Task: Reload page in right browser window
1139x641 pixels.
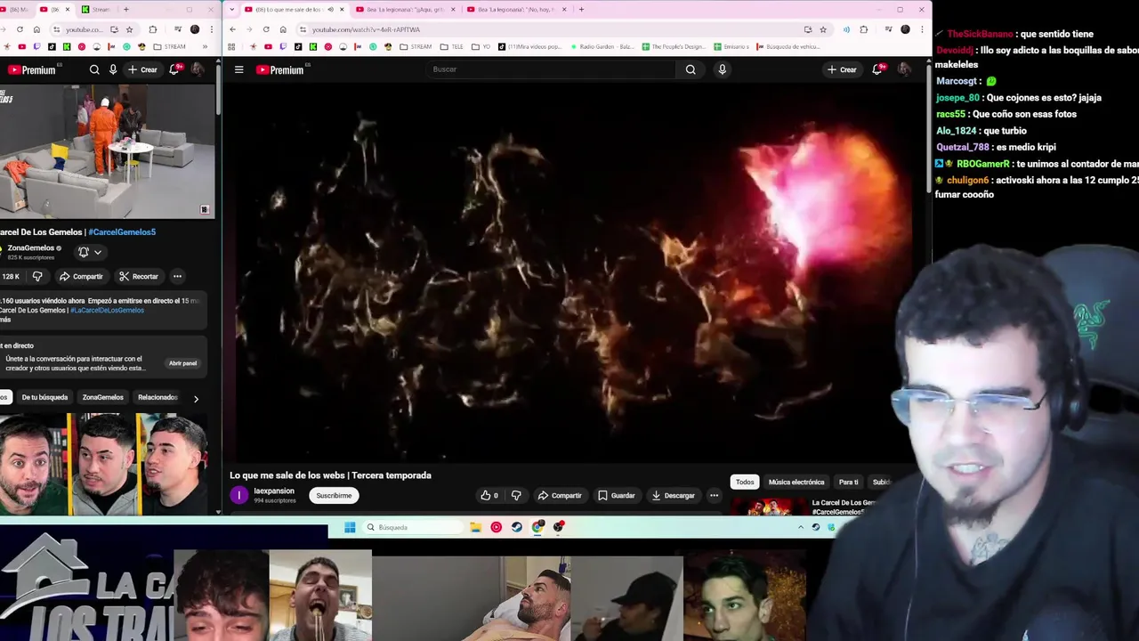Action: [266, 29]
